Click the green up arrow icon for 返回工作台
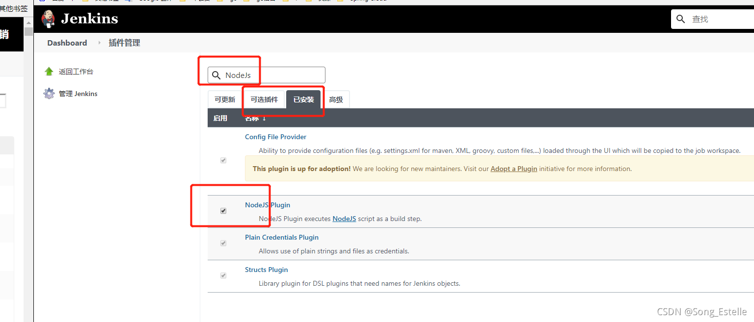This screenshot has width=754, height=322. (49, 72)
